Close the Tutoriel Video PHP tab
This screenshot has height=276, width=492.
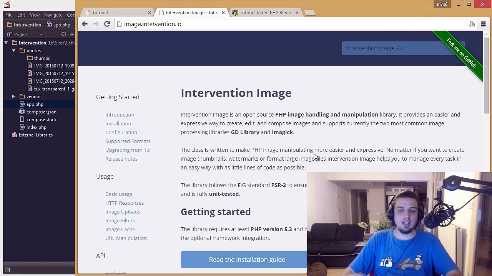(x=297, y=13)
